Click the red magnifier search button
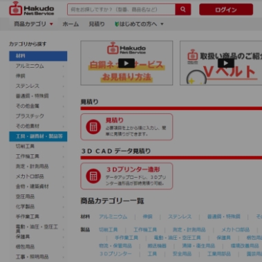 [183, 10]
